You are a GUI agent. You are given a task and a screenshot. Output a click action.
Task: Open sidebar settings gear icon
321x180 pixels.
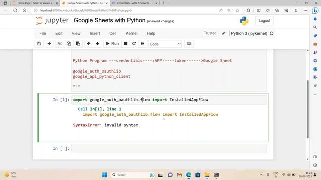pos(315,165)
